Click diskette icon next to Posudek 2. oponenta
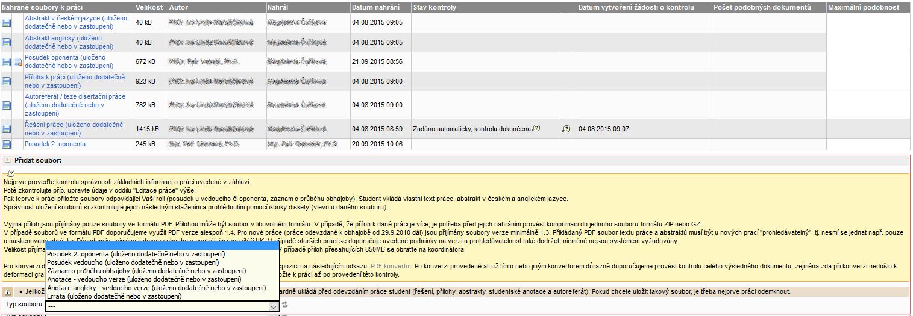 point(6,144)
